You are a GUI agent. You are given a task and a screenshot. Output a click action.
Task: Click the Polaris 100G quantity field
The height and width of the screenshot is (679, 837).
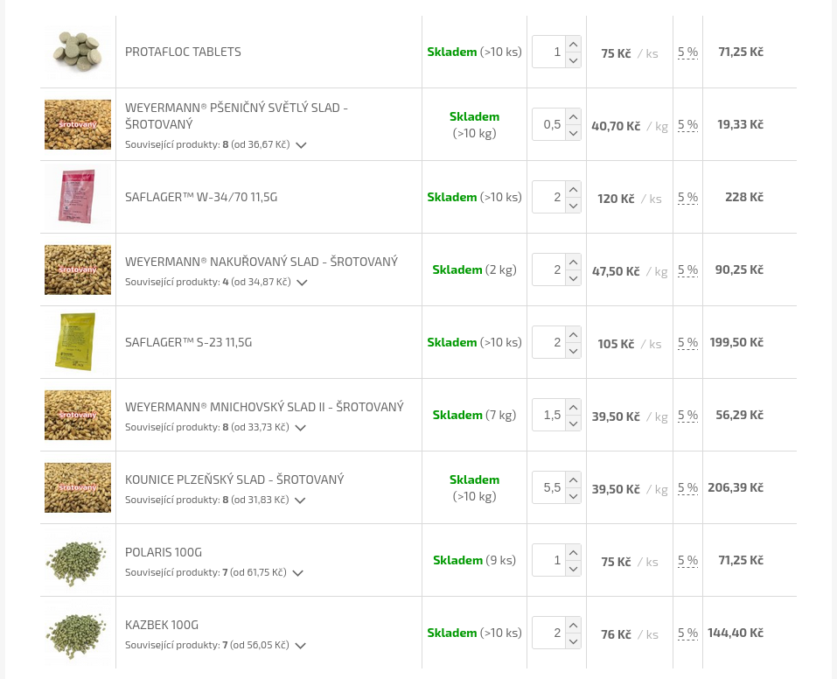click(x=548, y=560)
